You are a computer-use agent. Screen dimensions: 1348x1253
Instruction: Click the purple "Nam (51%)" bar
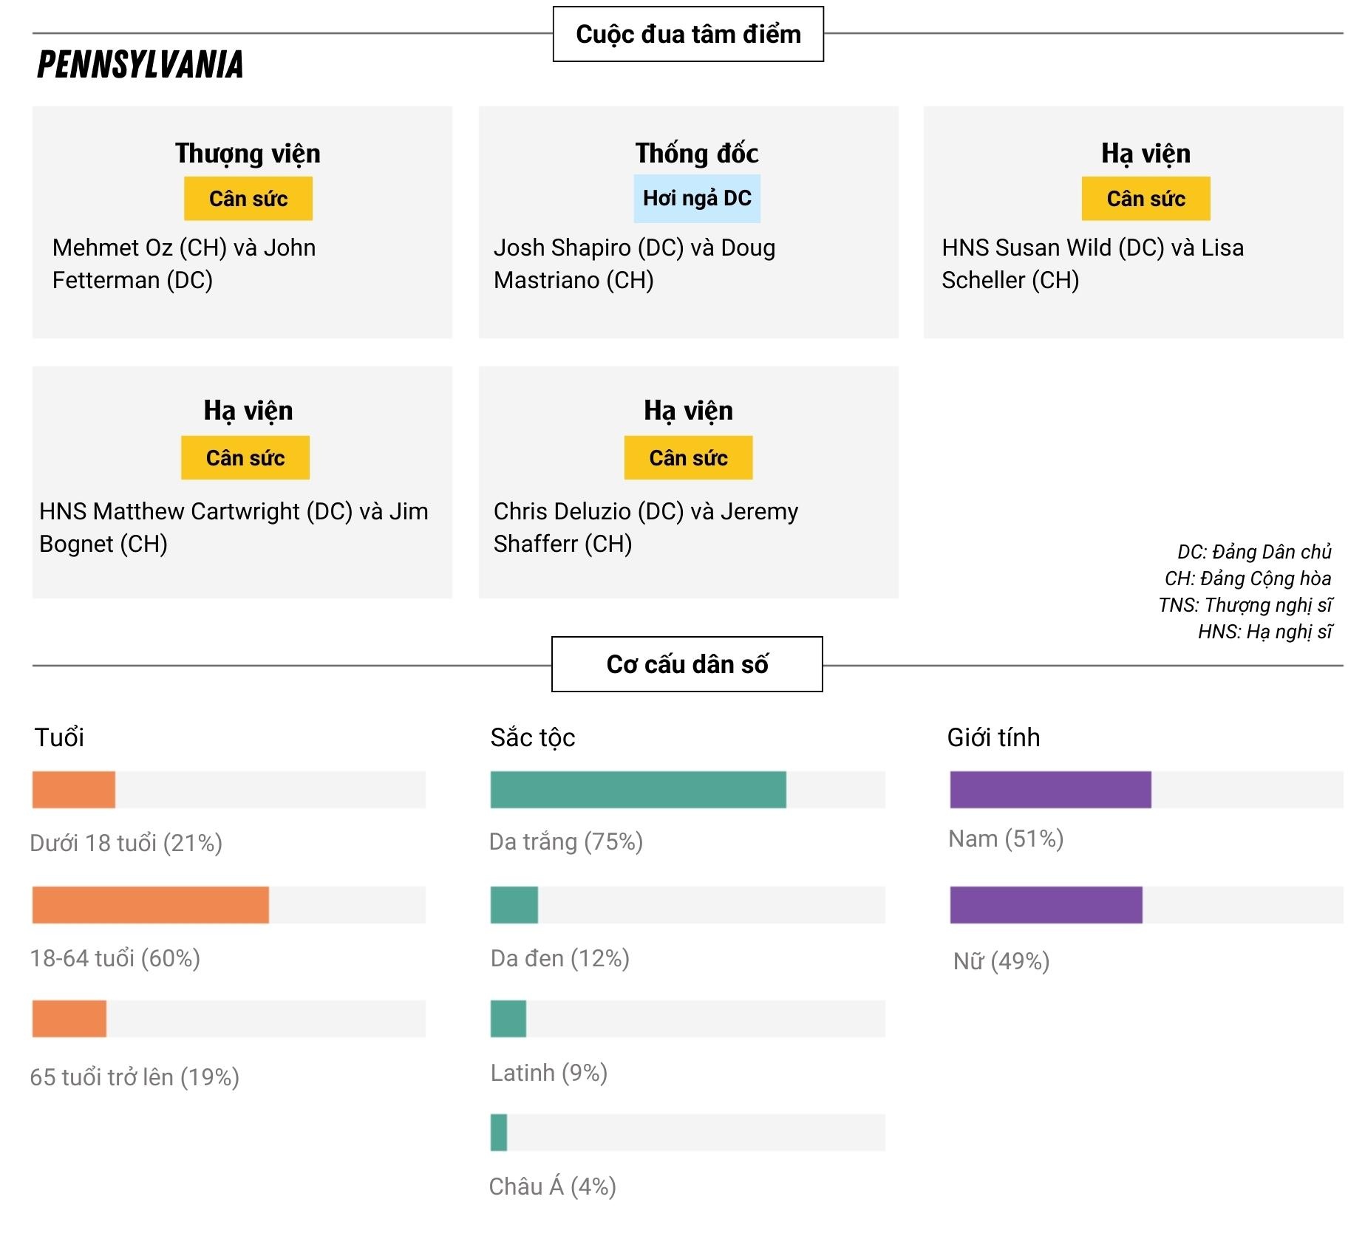coord(1050,790)
